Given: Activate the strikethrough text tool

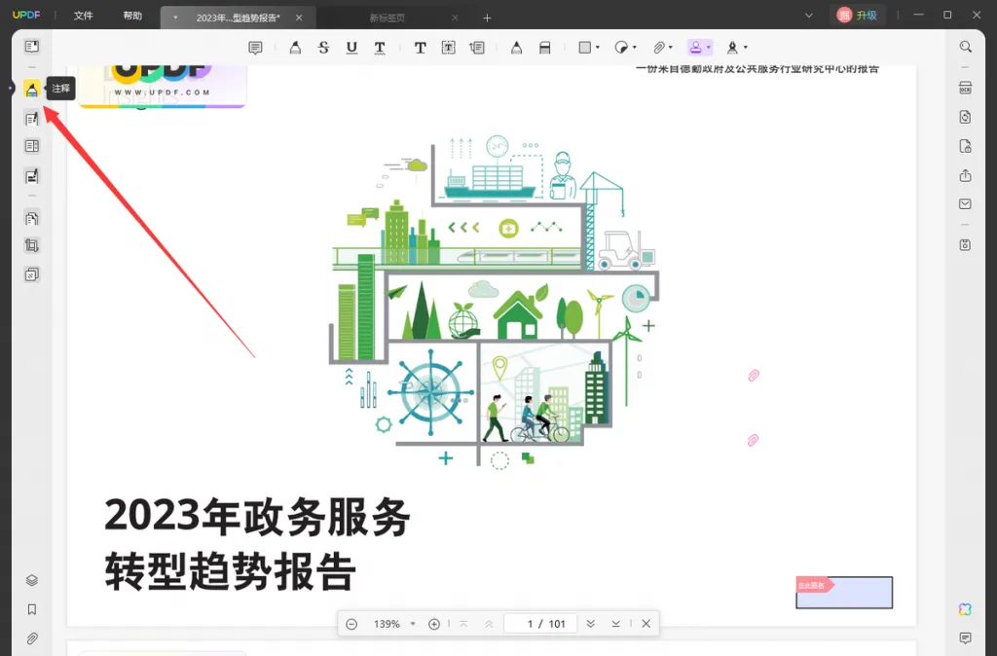Looking at the screenshot, I should click(323, 48).
